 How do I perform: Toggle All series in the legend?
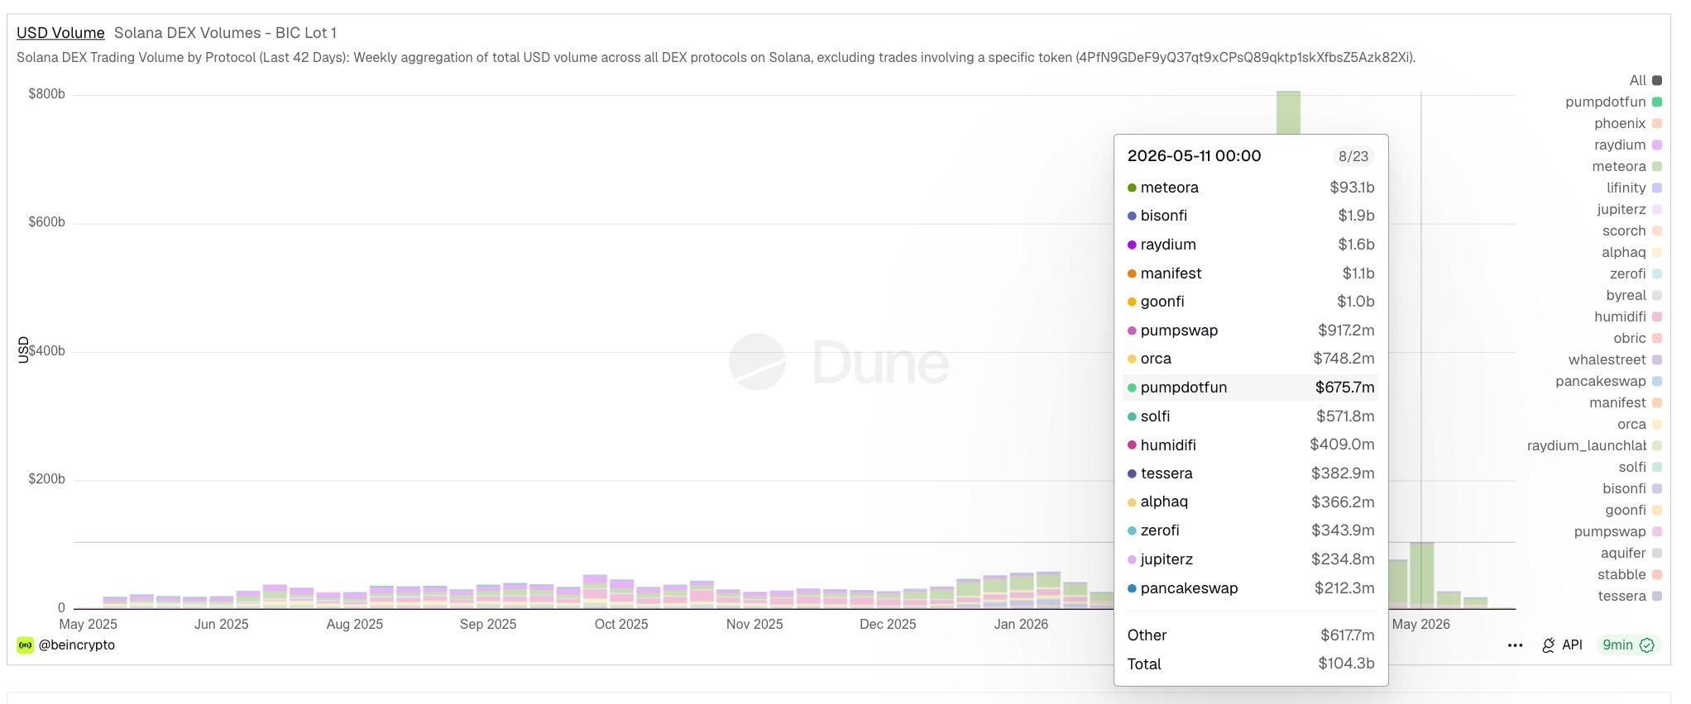coord(1645,80)
